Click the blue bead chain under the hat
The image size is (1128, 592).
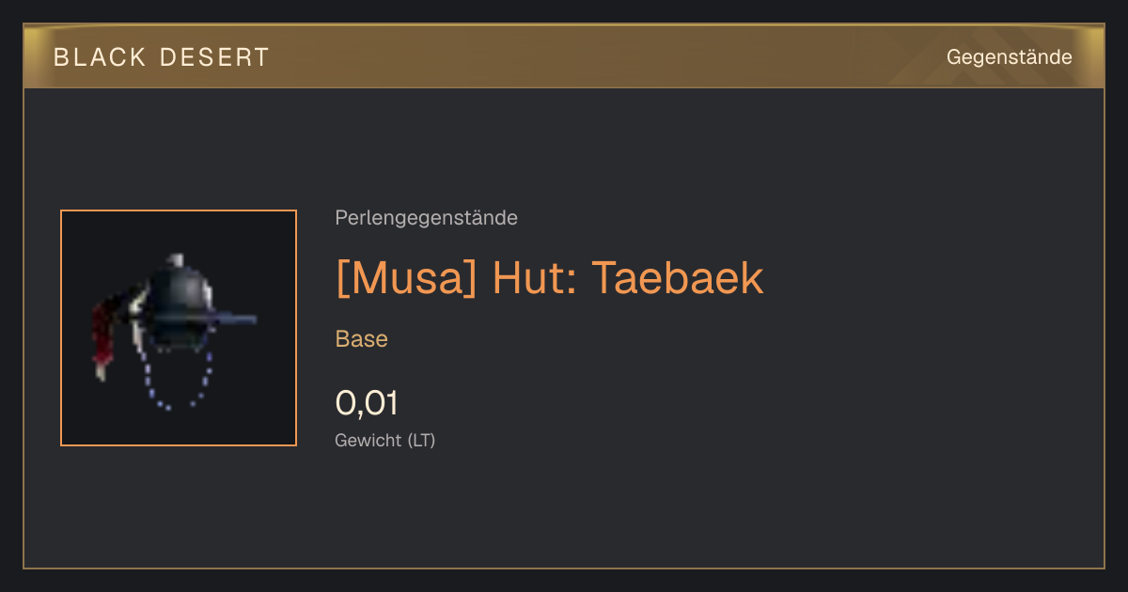coord(177,381)
